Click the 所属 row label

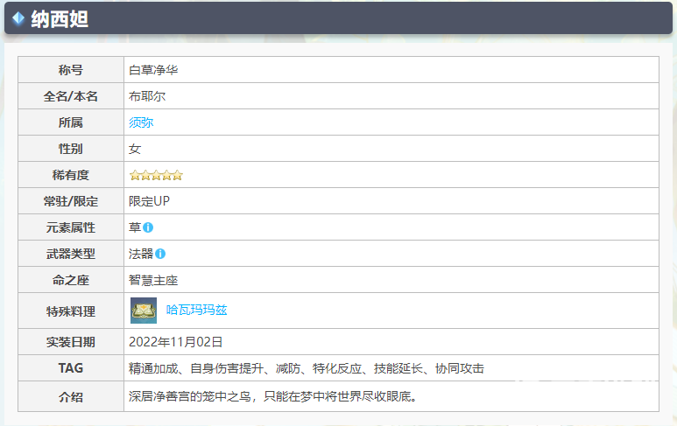(x=71, y=122)
